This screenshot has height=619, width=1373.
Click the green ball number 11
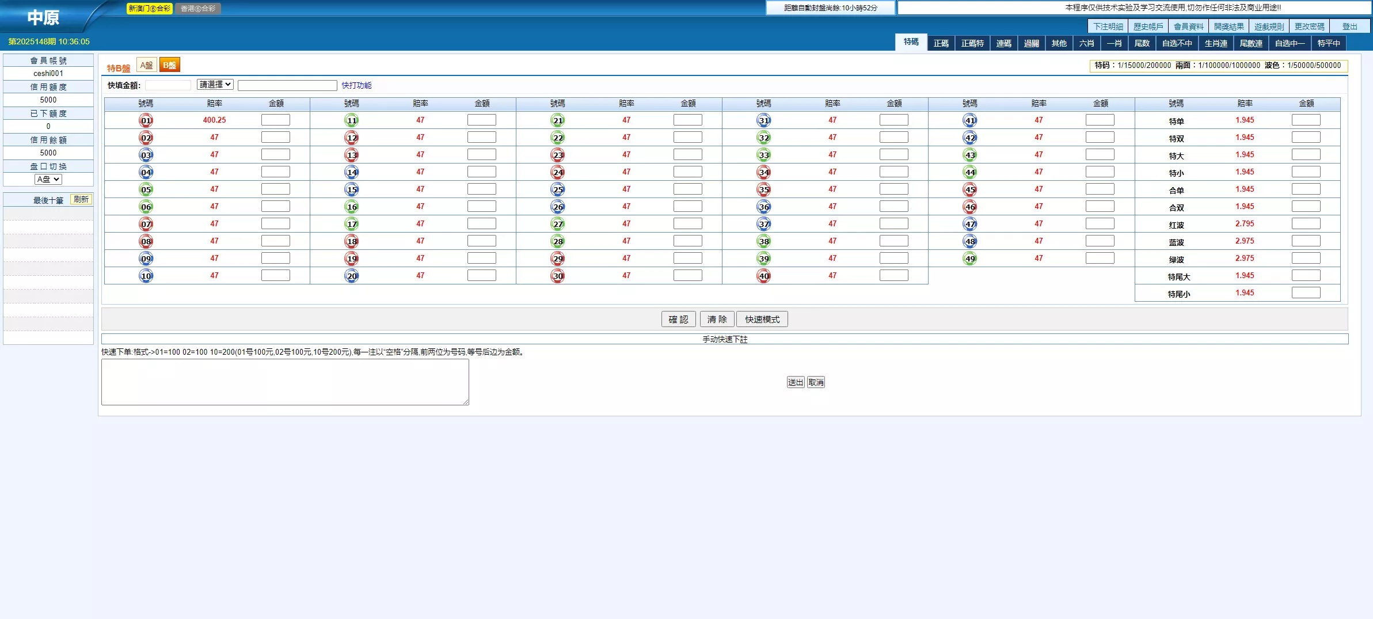coord(352,120)
